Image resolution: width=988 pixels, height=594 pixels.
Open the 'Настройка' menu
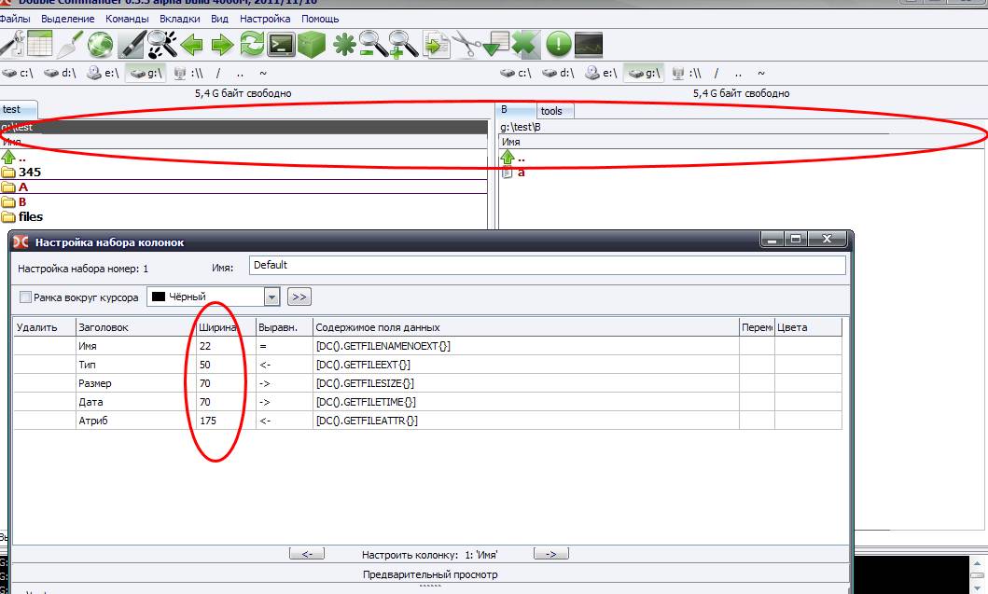click(265, 19)
